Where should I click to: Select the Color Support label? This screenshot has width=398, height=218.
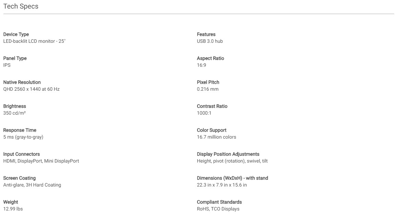click(212, 130)
